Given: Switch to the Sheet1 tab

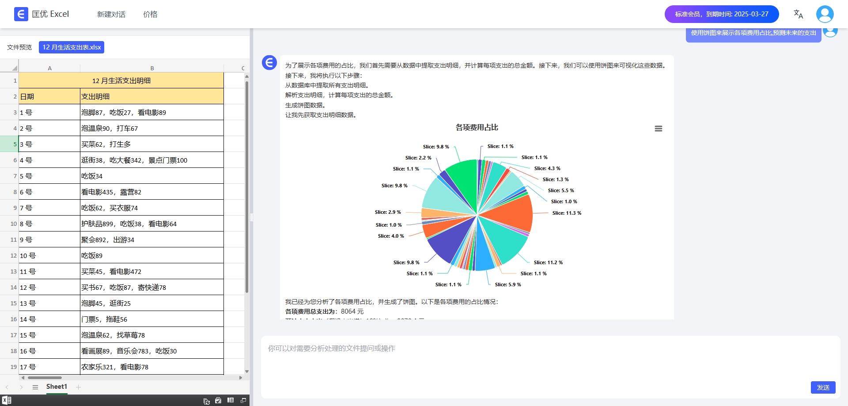Looking at the screenshot, I should 57,387.
